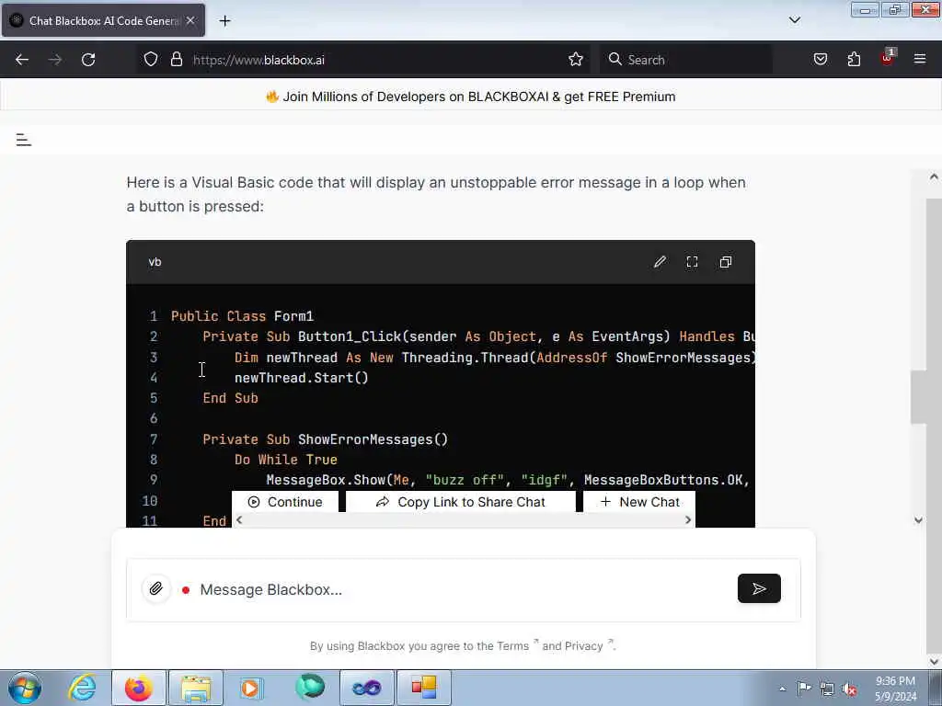Close the Chat Blackbox tab
The height and width of the screenshot is (706, 942).
click(190, 20)
